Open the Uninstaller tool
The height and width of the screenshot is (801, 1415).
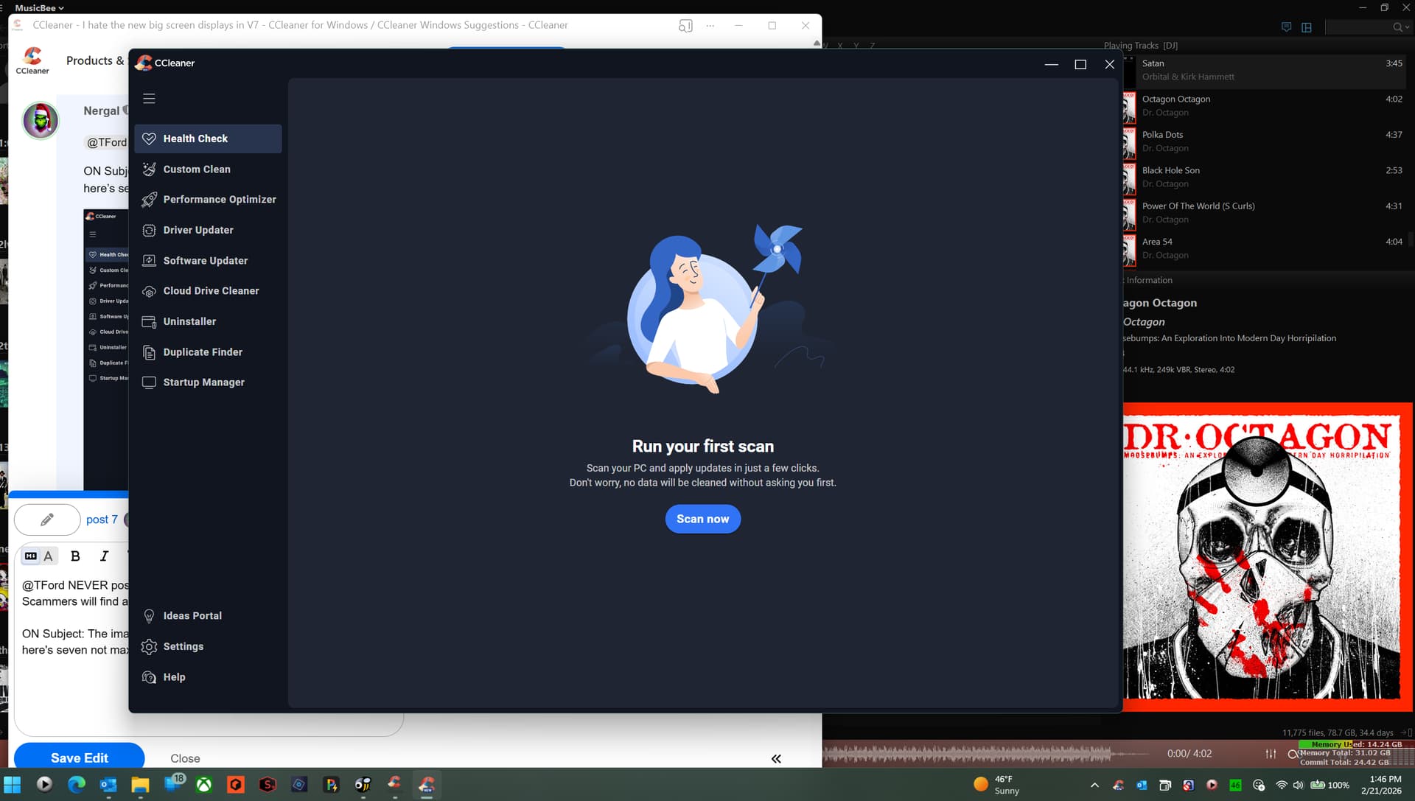click(x=189, y=322)
